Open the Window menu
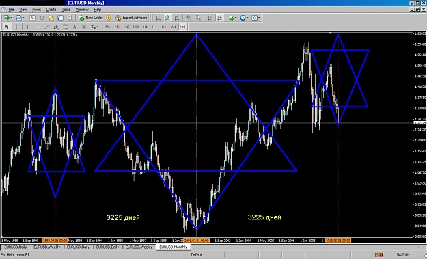This screenshot has width=427, height=259. click(x=82, y=10)
